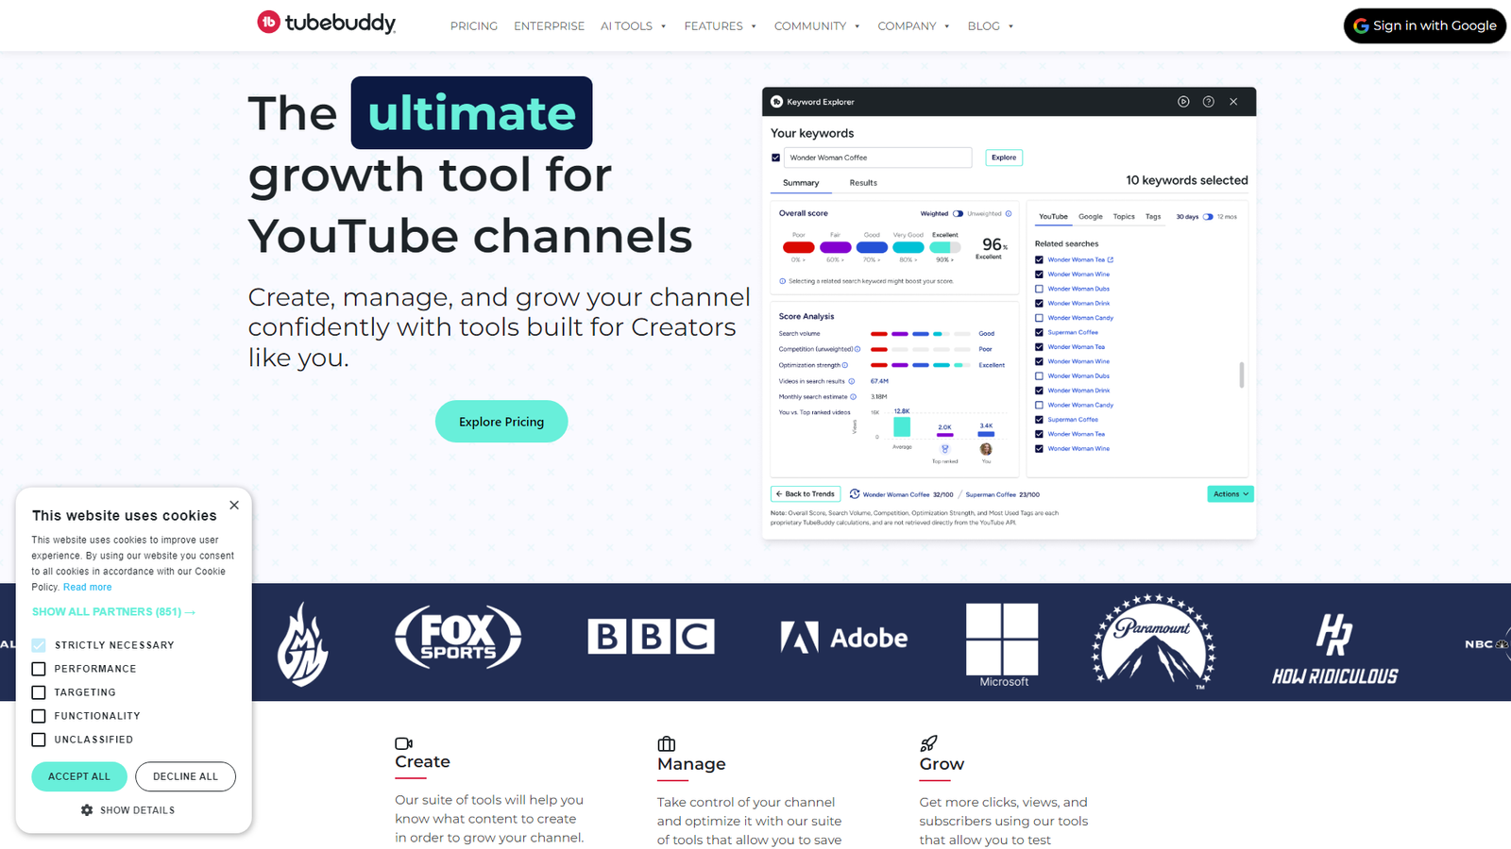This screenshot has height=849, width=1511.
Task: Enable the Performance cookies checkbox
Action: point(39,669)
